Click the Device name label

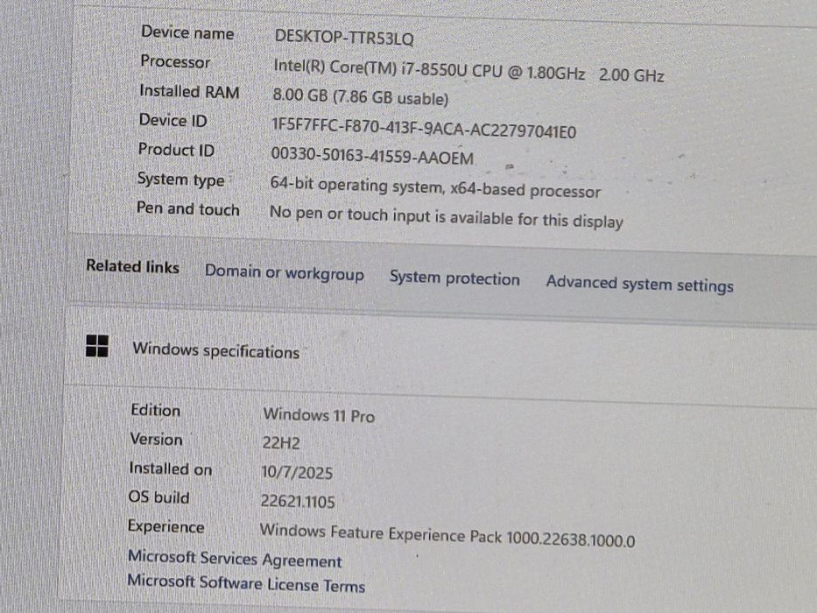pos(187,33)
